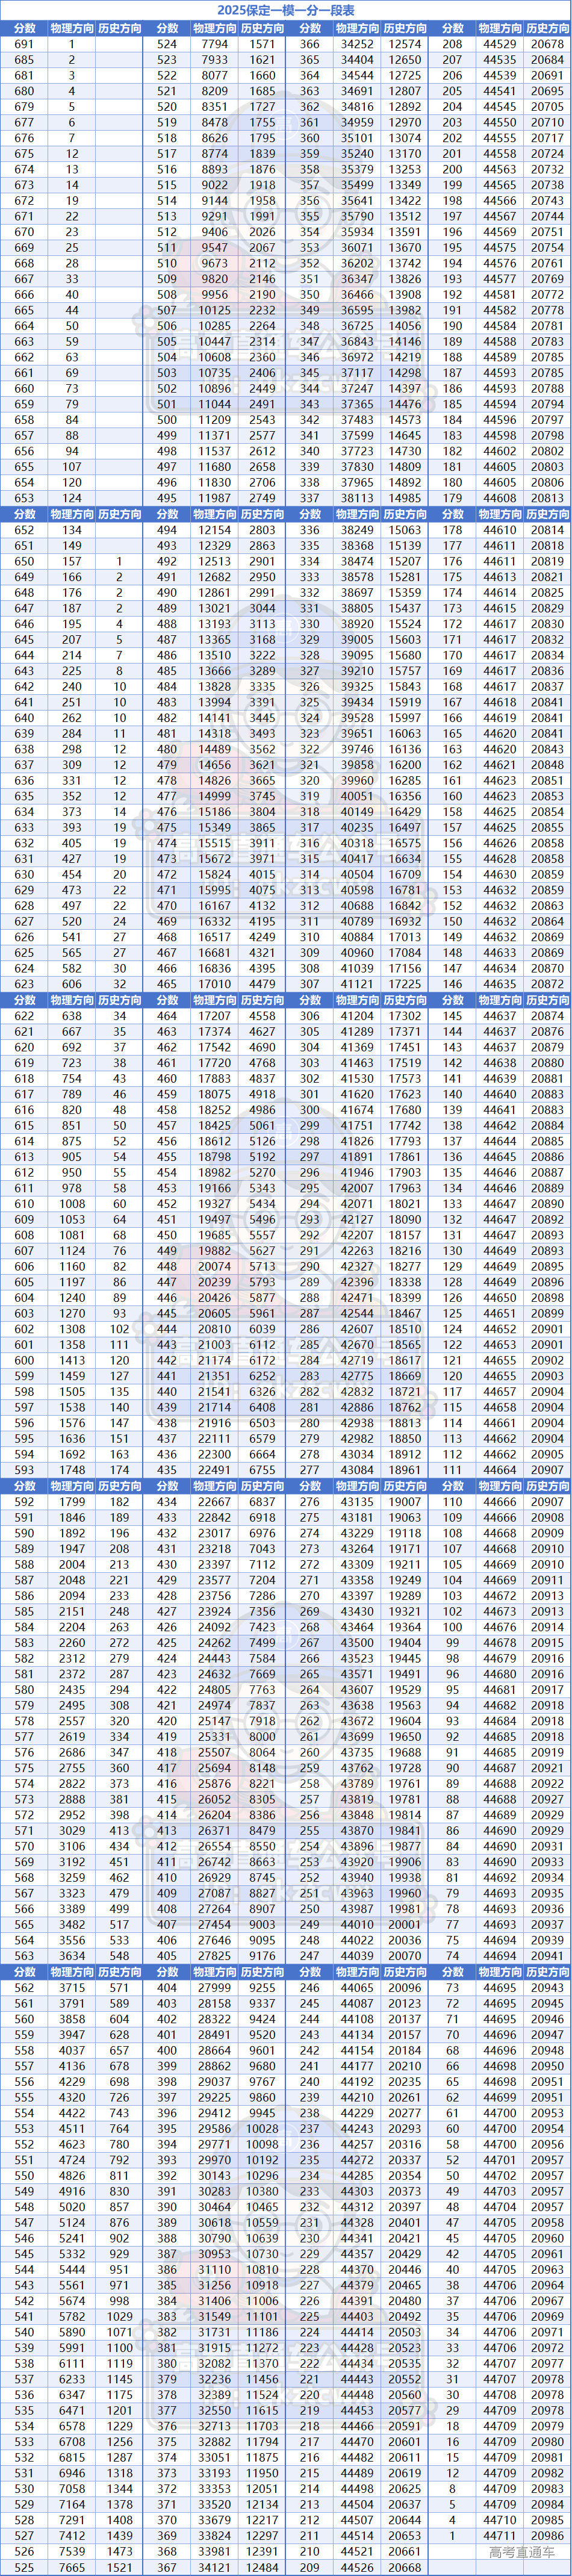Click physics count 41674 in score 300 row

(x=357, y=1109)
